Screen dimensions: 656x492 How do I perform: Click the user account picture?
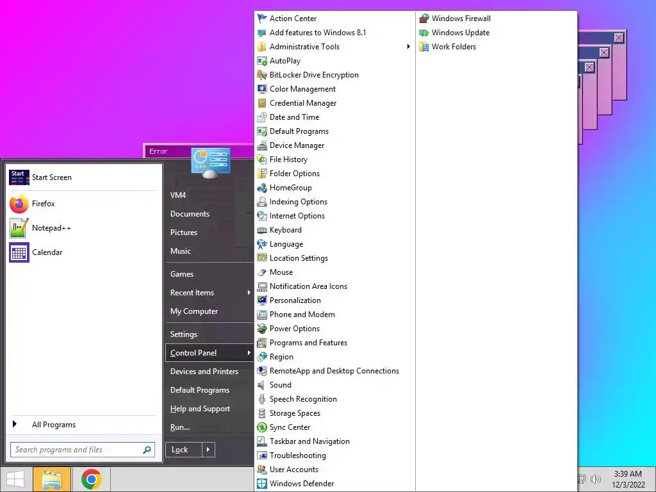[210, 163]
